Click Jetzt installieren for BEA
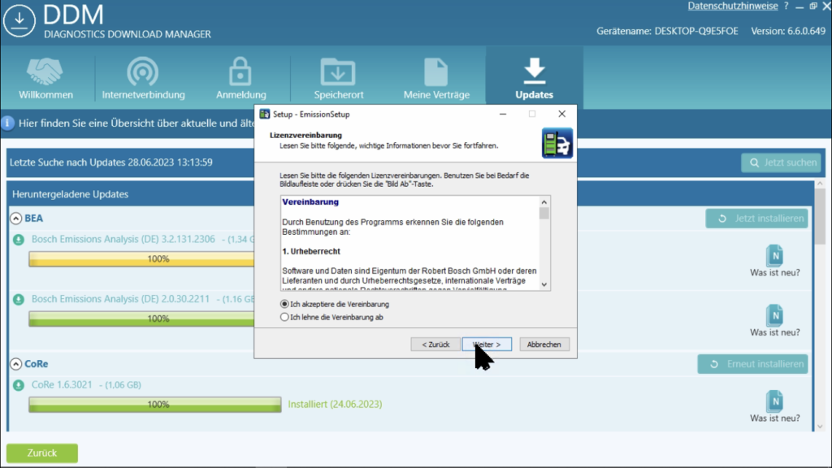 [x=756, y=218]
